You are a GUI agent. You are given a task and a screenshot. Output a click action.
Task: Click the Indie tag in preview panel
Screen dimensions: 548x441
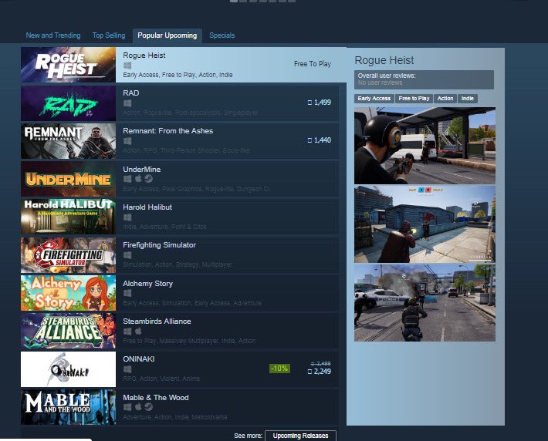click(x=467, y=99)
